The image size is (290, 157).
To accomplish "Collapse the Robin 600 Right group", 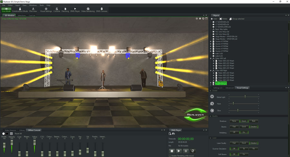I will pos(211,71).
